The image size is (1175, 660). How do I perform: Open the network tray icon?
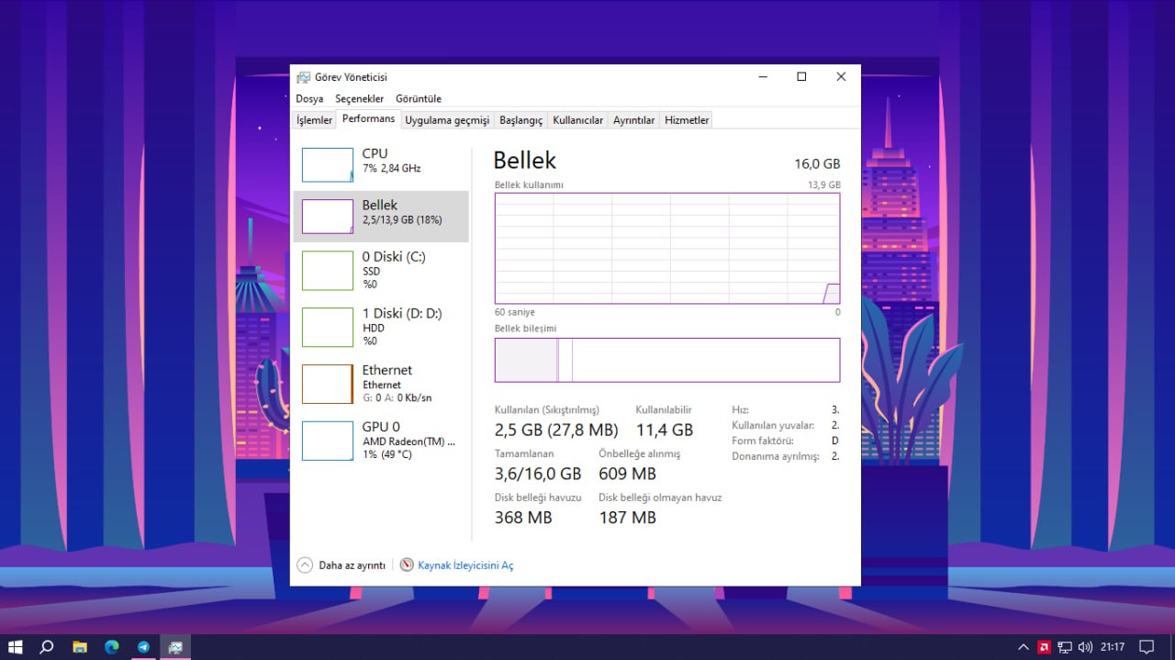click(1065, 647)
